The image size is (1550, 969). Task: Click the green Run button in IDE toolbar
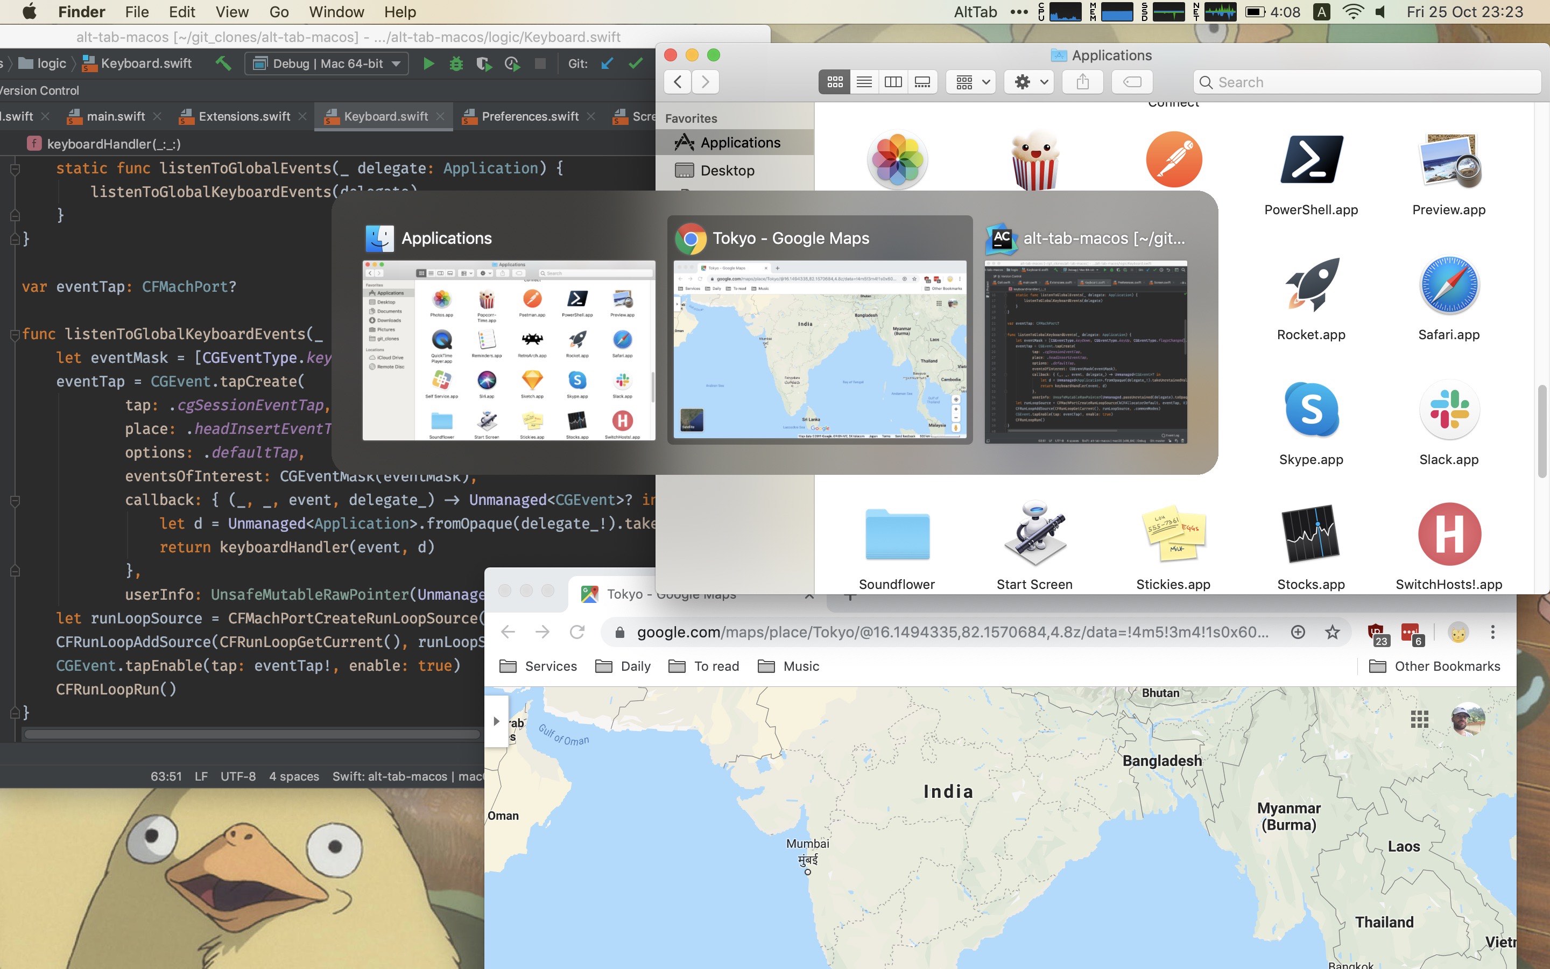click(x=428, y=64)
